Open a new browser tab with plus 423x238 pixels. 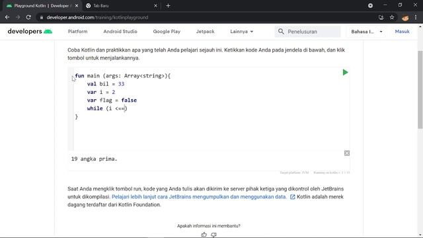(x=168, y=6)
